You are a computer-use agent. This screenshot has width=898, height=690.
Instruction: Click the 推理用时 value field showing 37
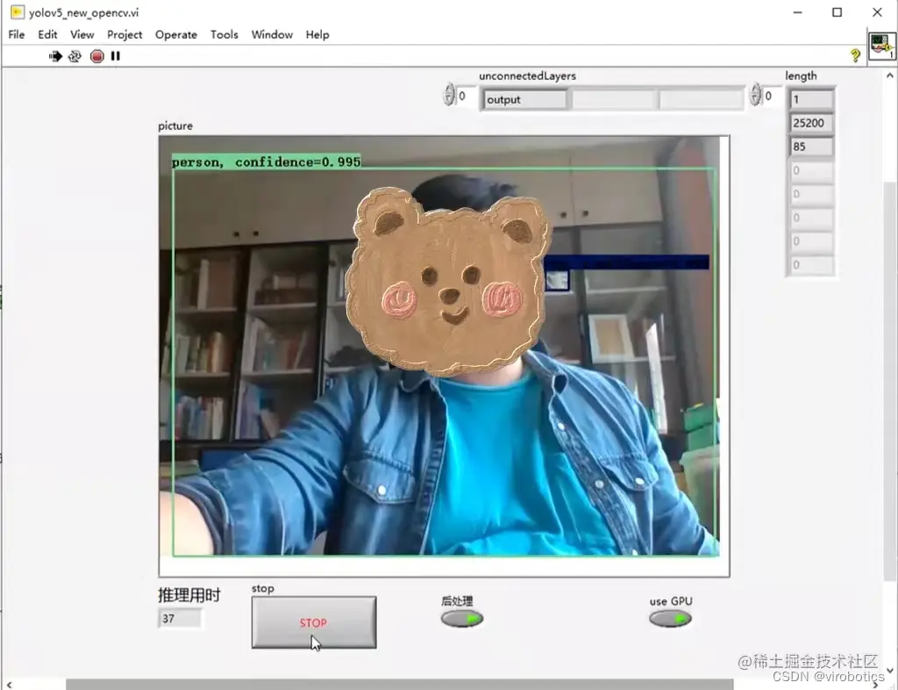pyautogui.click(x=180, y=618)
